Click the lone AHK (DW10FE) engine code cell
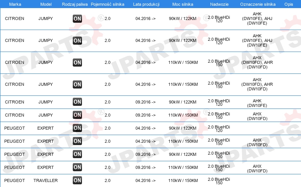Viewport: 301px width, 187px height. pos(257,103)
